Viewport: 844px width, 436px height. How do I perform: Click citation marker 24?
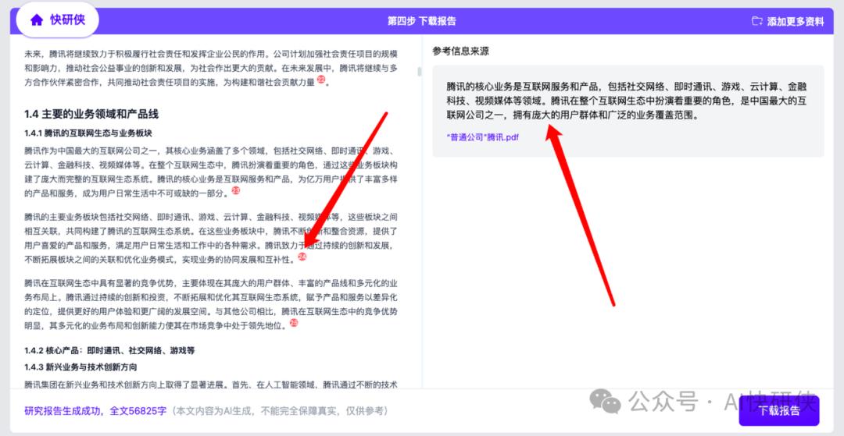302,257
